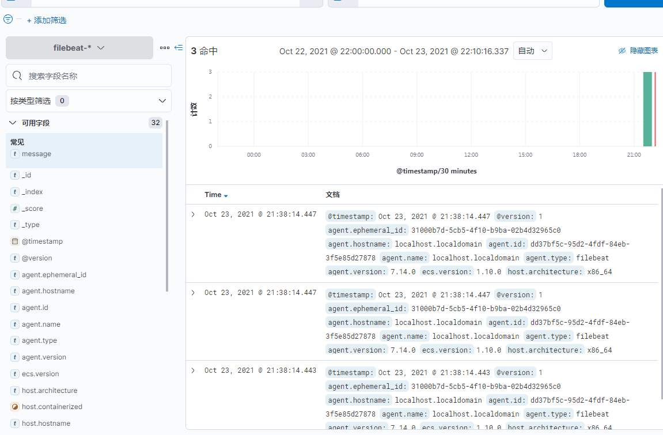Select the _type field
The width and height of the screenshot is (663, 435).
point(31,225)
